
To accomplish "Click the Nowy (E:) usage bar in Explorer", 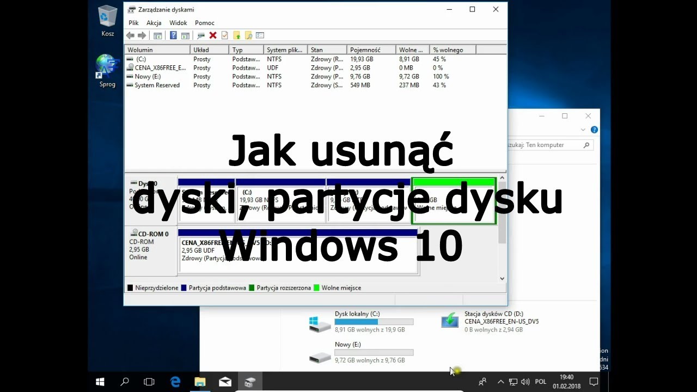I will [374, 352].
